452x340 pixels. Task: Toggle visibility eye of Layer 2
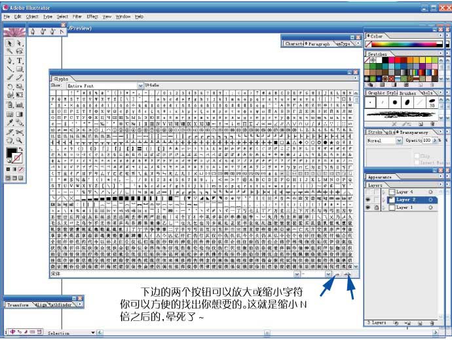coord(368,200)
